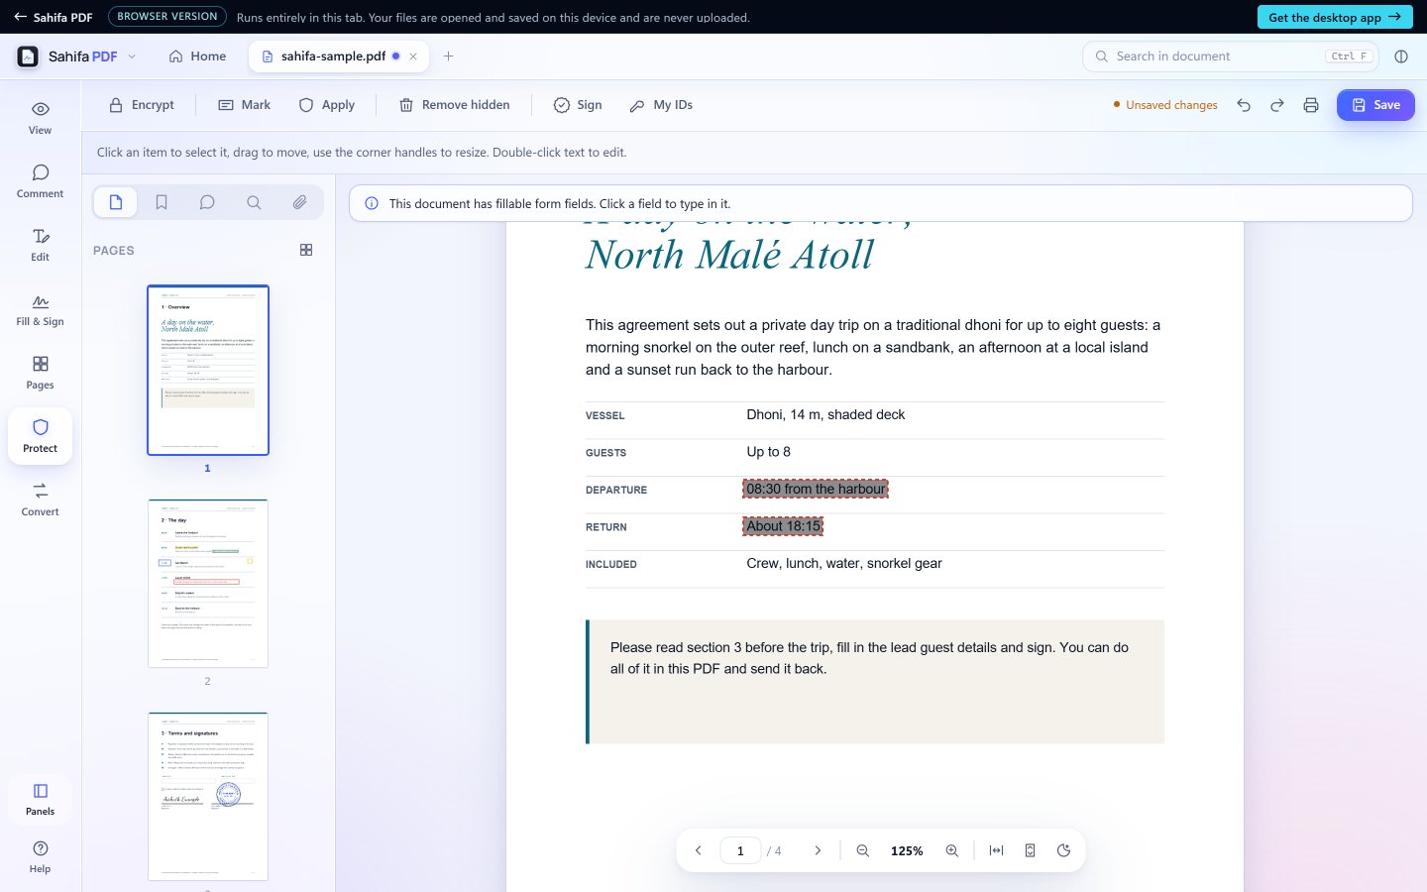The height and width of the screenshot is (892, 1427).
Task: Open the Comment tool
Action: pos(40,180)
